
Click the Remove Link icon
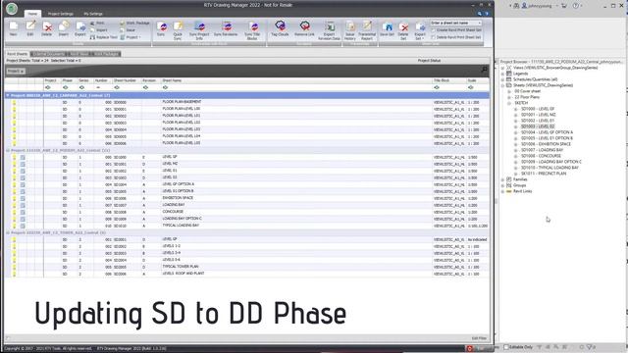pyautogui.click(x=304, y=26)
